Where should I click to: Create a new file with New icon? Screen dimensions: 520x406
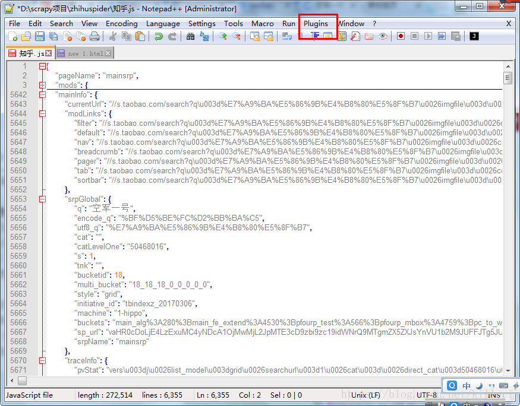click(12, 36)
